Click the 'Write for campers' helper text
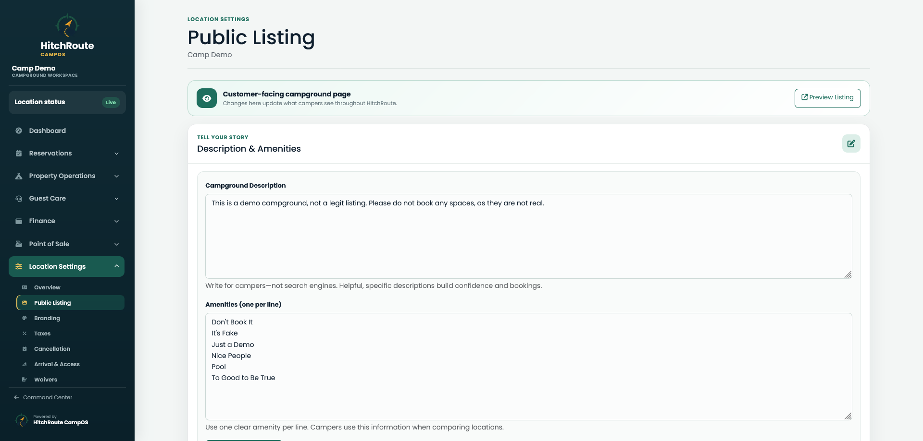923x441 pixels. (x=374, y=286)
